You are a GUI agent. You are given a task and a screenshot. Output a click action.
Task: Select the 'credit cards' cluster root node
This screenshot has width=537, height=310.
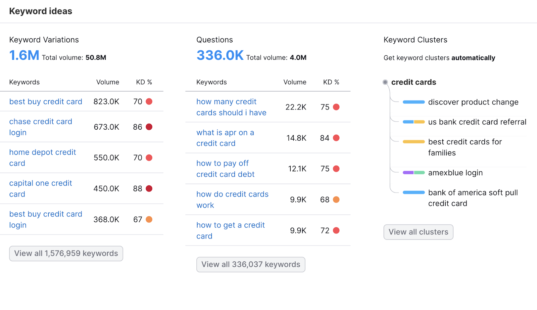pos(413,82)
